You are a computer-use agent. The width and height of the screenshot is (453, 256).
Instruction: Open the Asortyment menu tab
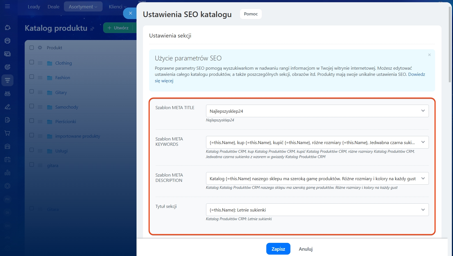[x=83, y=7]
